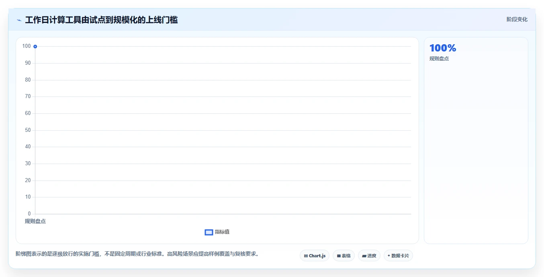Click the 100% metric value
The width and height of the screenshot is (544, 277).
443,48
